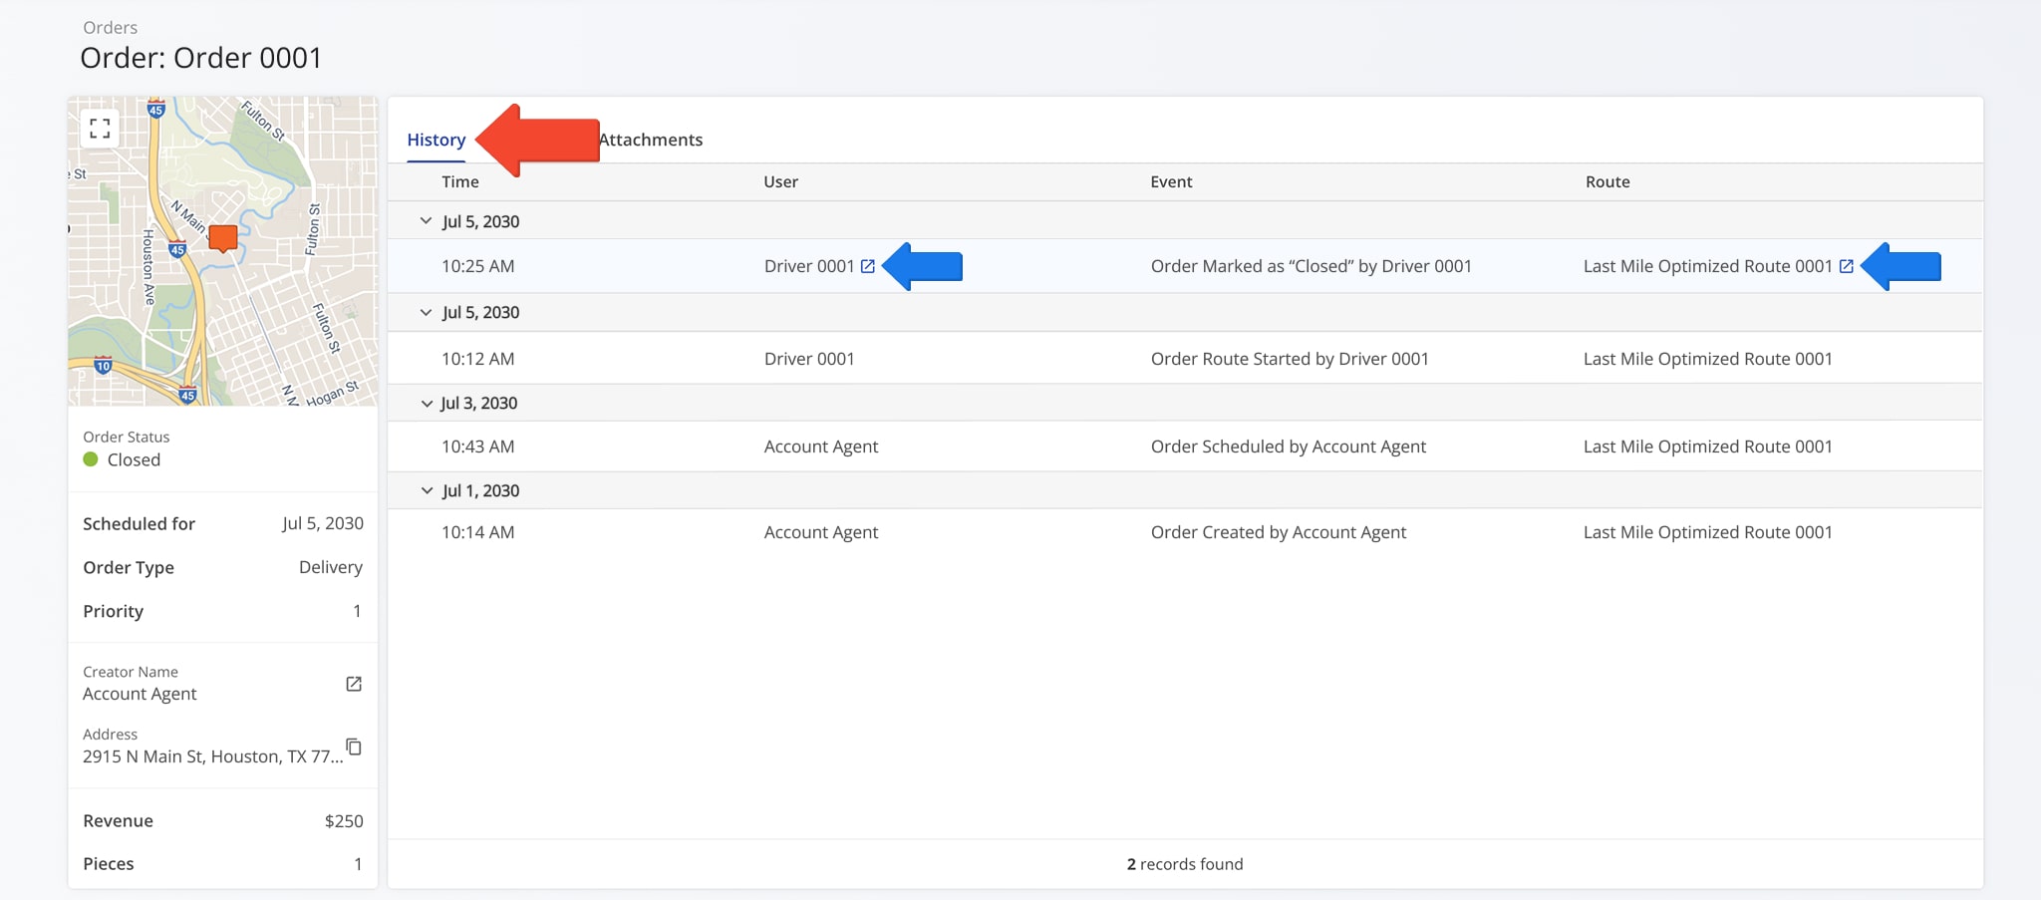Click Account Agent in the 10:14 AM row

tap(821, 532)
